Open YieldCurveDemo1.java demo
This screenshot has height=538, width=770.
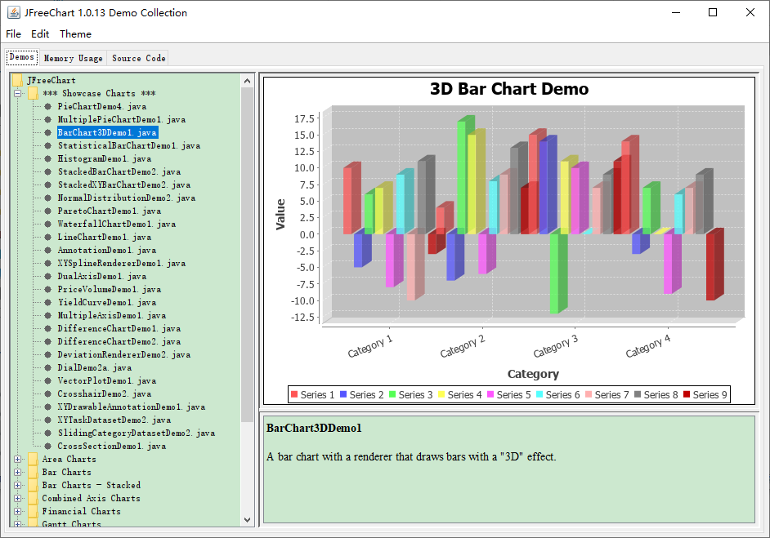point(106,302)
